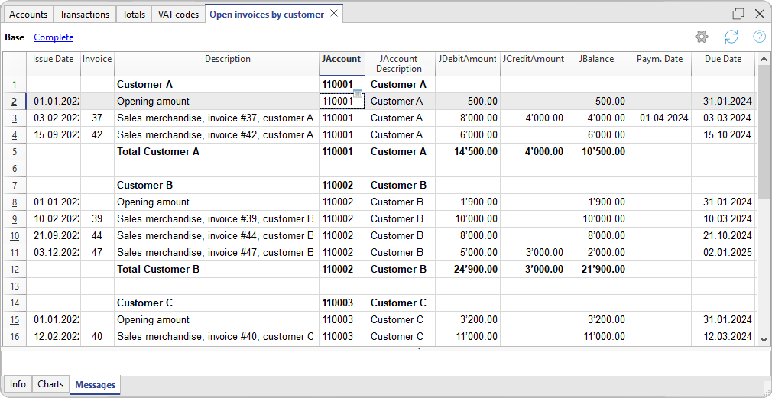Open the Info tab at bottom

point(18,384)
